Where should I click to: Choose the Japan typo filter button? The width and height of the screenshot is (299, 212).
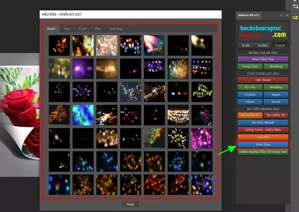[x=276, y=94]
